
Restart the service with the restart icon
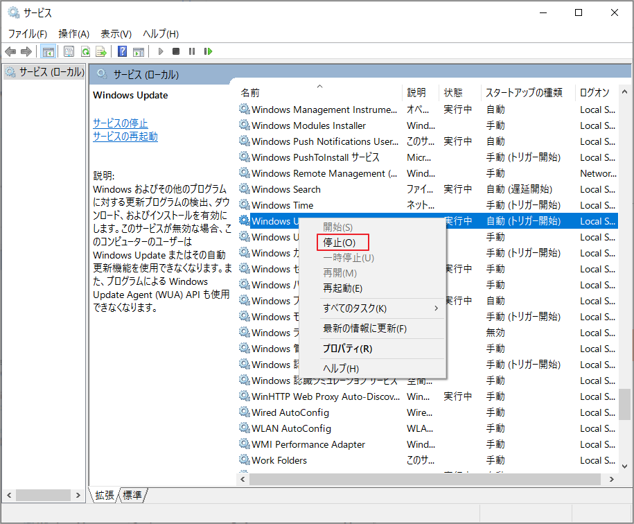[208, 51]
